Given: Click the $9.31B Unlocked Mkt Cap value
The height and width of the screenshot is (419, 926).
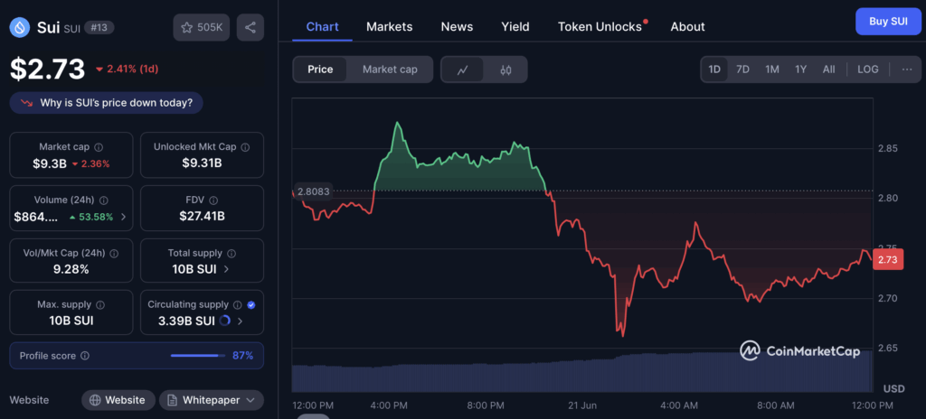Looking at the screenshot, I should pos(202,163).
